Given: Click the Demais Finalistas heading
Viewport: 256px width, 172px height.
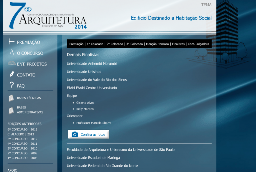Looking at the screenshot, I should click(x=83, y=55).
